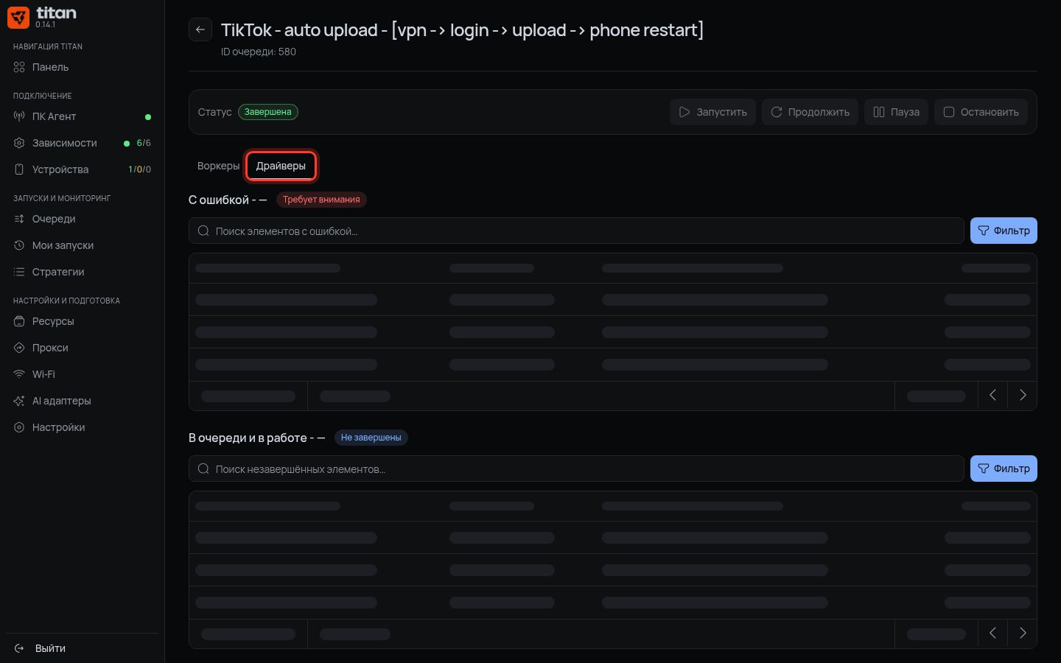Select the Драйверы tab
The image size is (1061, 663).
tap(281, 166)
